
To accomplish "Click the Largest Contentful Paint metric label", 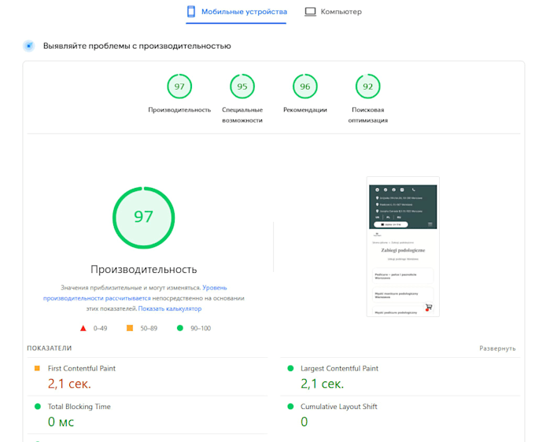I will pos(339,368).
